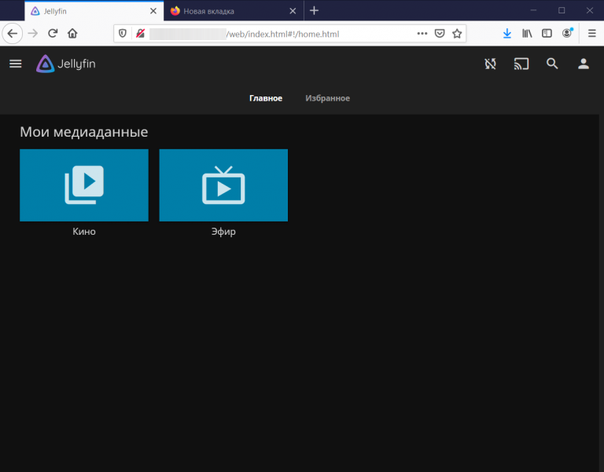Go to the browser home page button

(72, 34)
